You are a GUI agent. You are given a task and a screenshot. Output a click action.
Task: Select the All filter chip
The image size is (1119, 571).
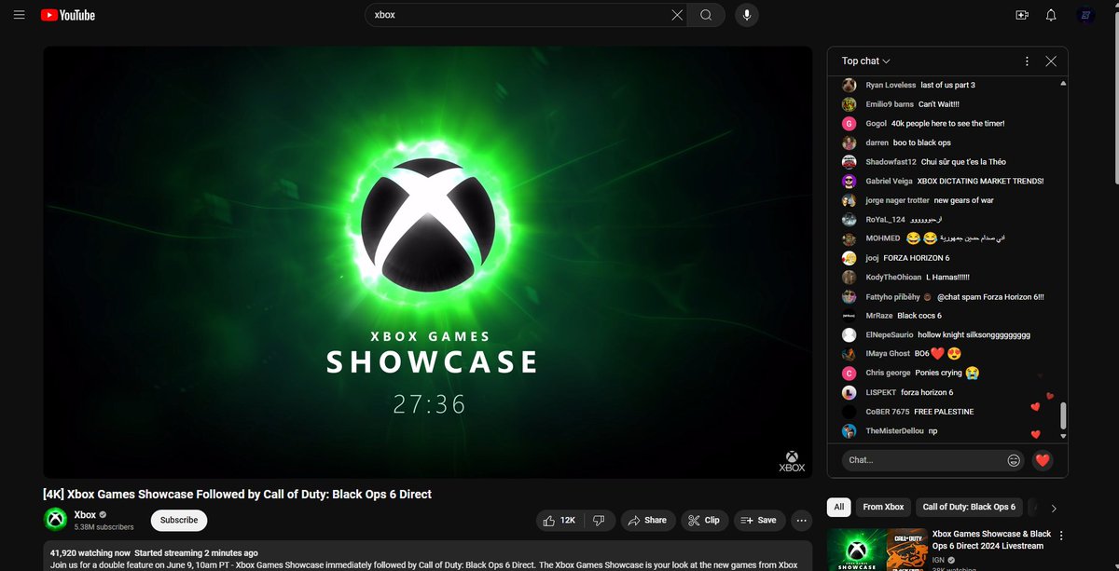coord(838,507)
